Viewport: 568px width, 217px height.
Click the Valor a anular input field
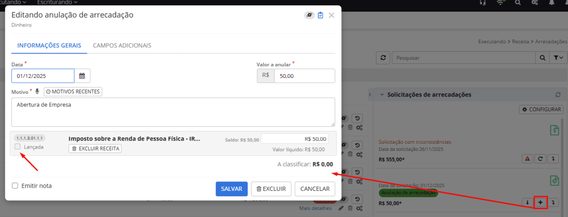(303, 76)
